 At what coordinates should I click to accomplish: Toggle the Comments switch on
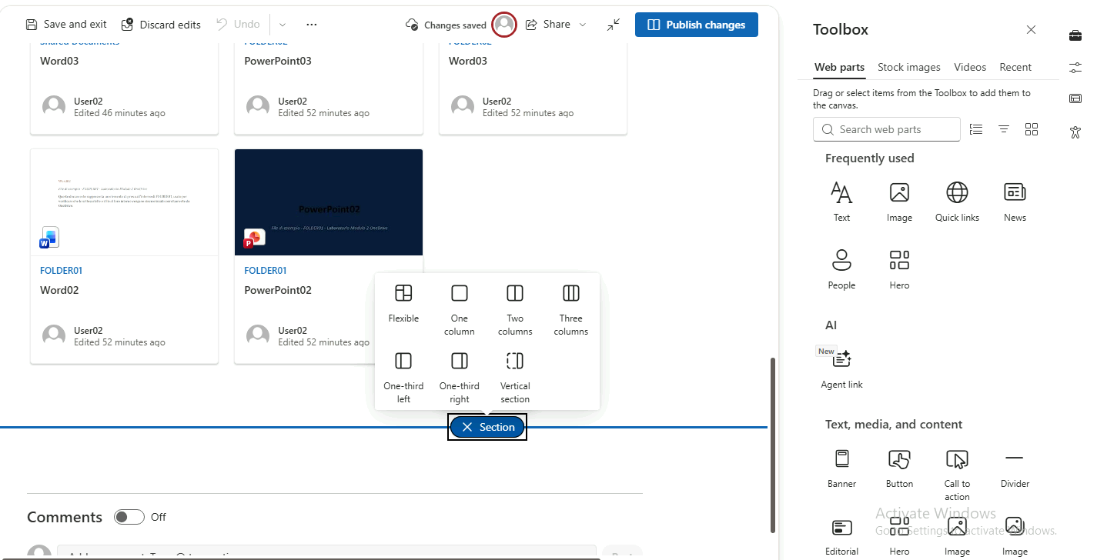click(x=129, y=517)
